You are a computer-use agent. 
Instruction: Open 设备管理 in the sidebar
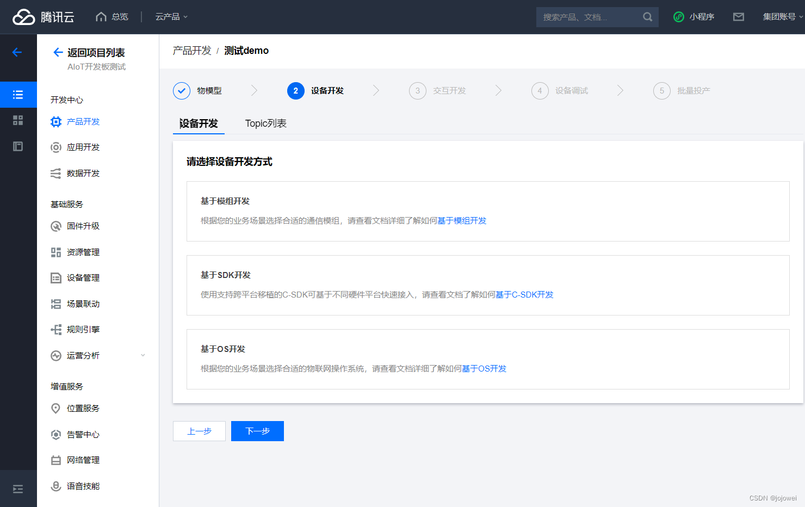tap(84, 277)
